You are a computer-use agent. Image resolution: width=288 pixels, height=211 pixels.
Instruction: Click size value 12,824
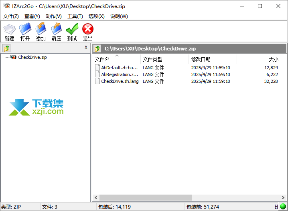pyautogui.click(x=271, y=68)
